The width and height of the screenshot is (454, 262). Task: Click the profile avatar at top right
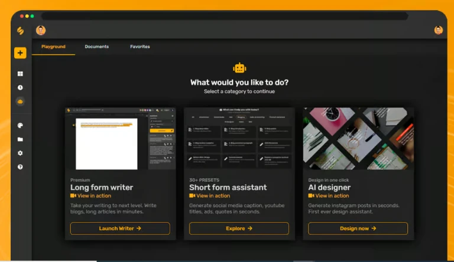pyautogui.click(x=438, y=30)
